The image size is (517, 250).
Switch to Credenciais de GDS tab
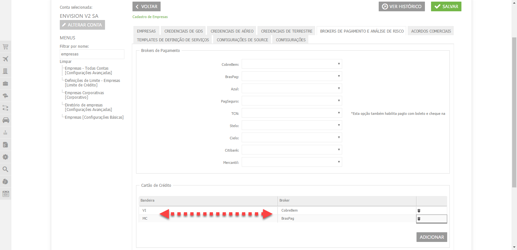click(x=184, y=31)
